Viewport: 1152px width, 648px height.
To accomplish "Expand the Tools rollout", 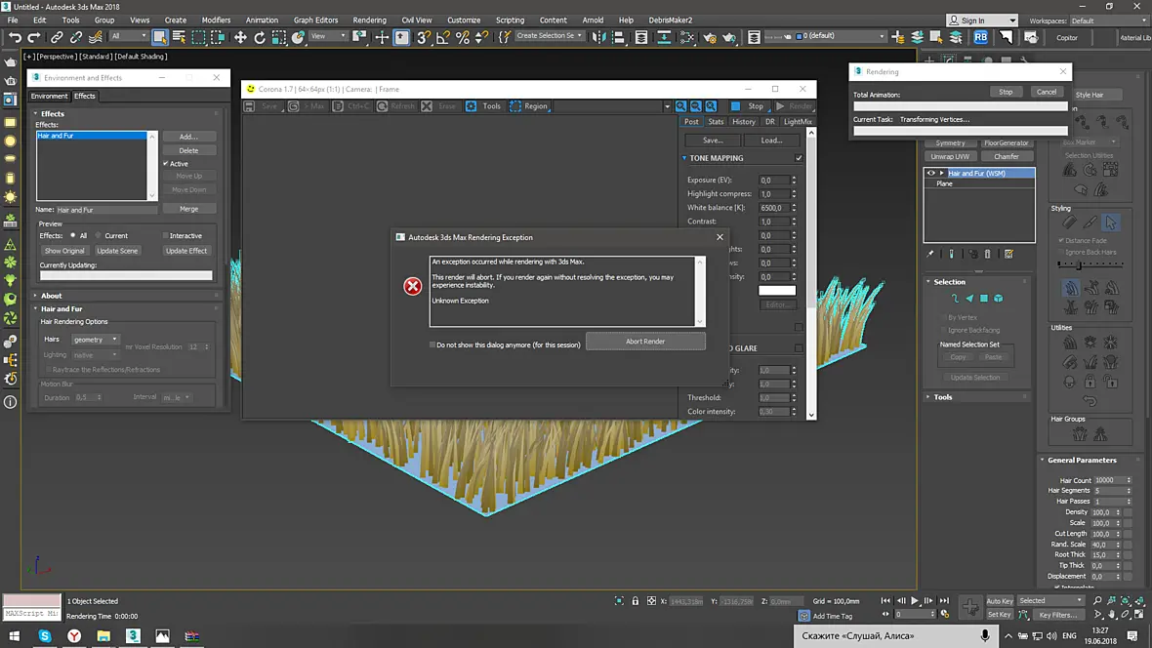I will tap(943, 397).
